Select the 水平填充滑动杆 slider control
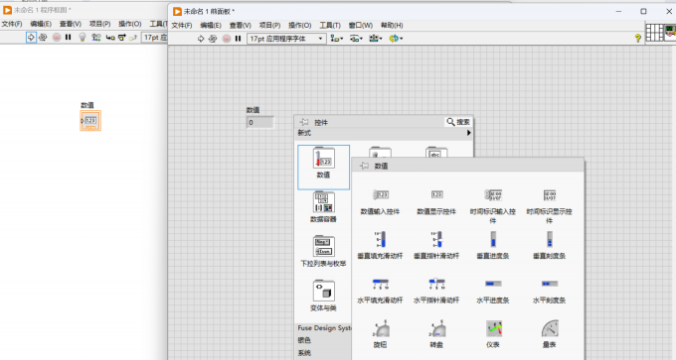 380,292
